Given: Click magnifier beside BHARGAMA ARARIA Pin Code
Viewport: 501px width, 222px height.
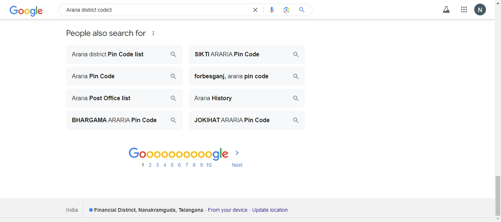Looking at the screenshot, I should click(173, 120).
